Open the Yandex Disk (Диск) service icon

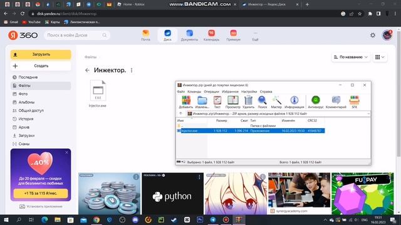(167, 35)
